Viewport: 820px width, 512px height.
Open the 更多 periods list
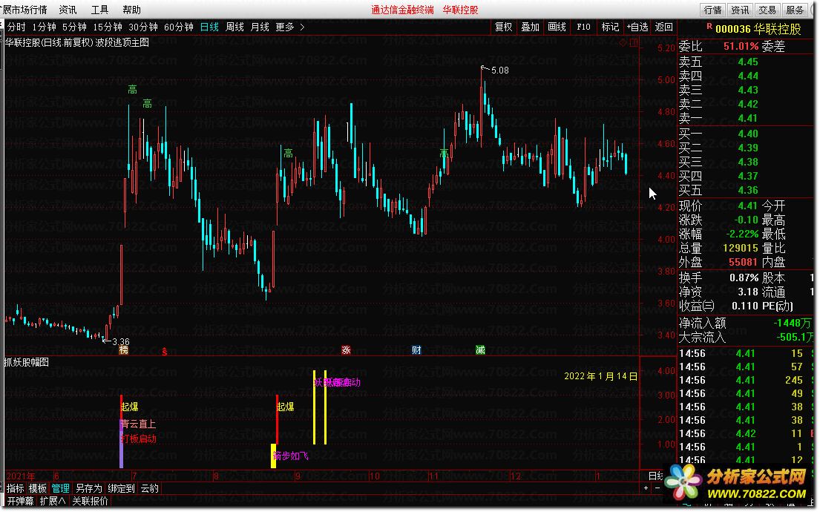(285, 27)
